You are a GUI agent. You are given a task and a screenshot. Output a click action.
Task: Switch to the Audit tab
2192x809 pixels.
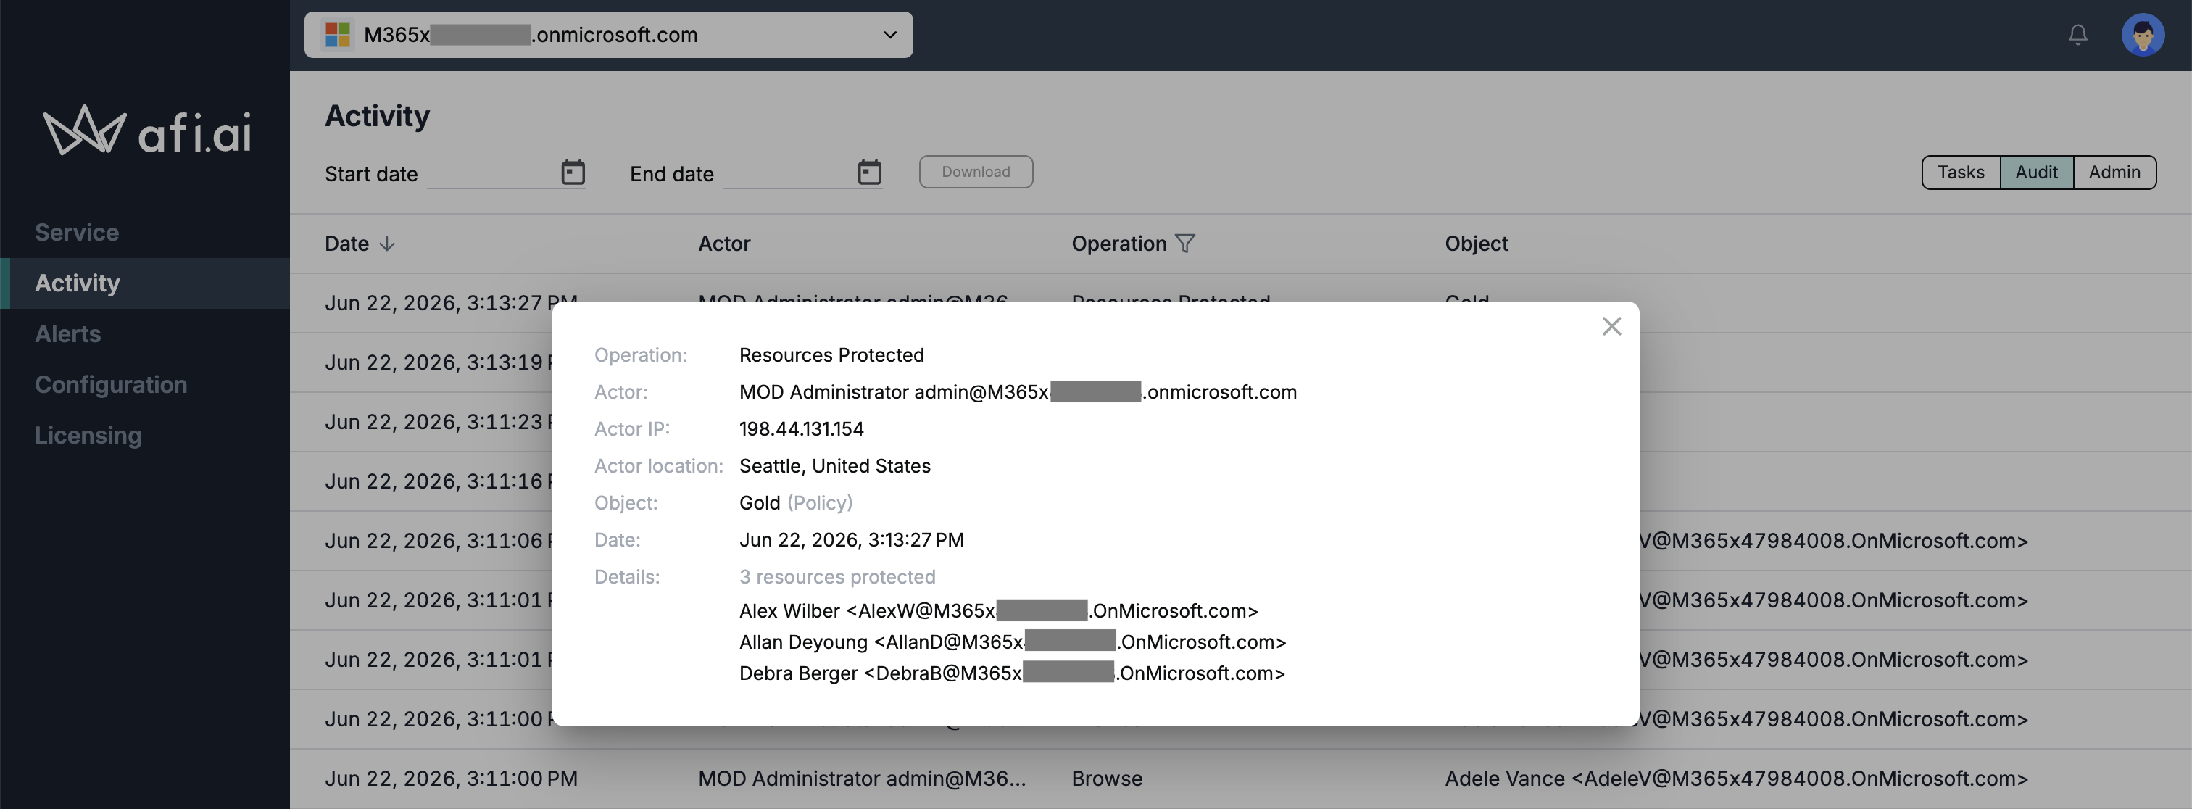2036,172
